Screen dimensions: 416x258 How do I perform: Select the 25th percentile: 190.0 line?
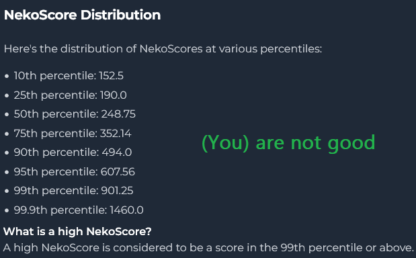(x=70, y=95)
